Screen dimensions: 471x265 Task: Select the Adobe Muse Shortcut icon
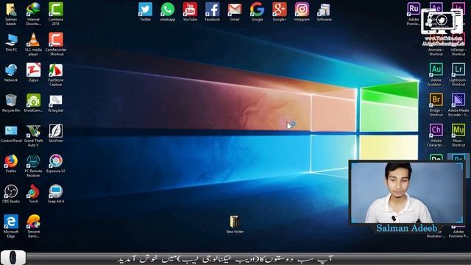458,131
